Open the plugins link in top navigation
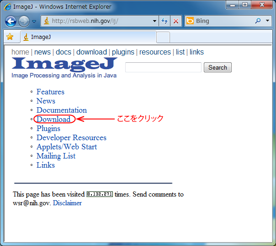The width and height of the screenshot is (276, 246). coord(123,52)
